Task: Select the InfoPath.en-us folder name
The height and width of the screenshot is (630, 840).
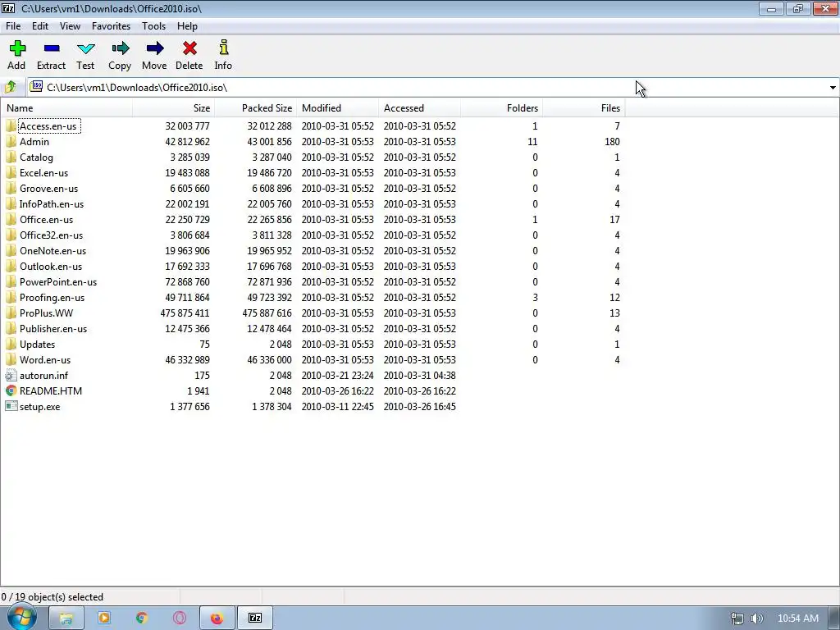Action: 52,204
